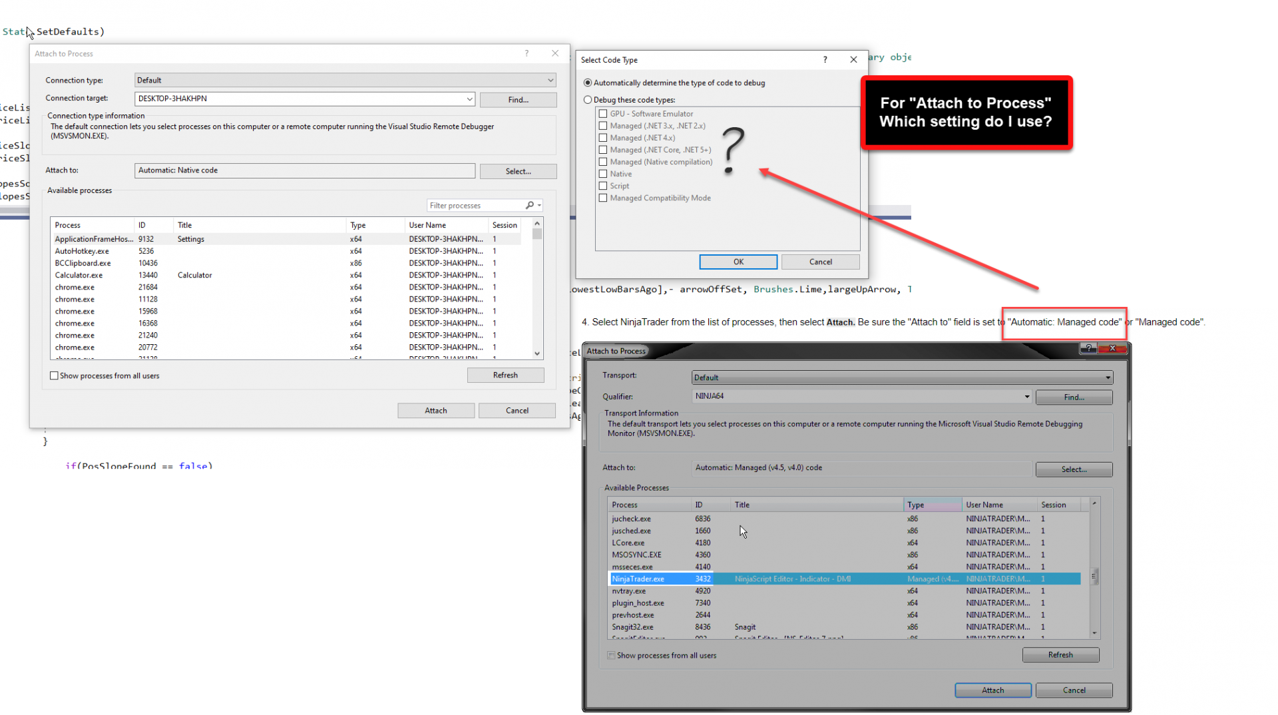Sort by User Name column in DESKTOP-3HAKHPN list
Viewport: 1278px width, 715px height.
[447, 226]
